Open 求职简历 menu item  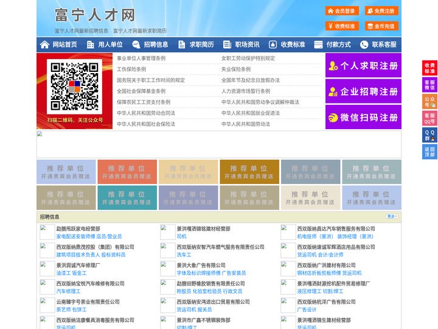[x=202, y=44]
